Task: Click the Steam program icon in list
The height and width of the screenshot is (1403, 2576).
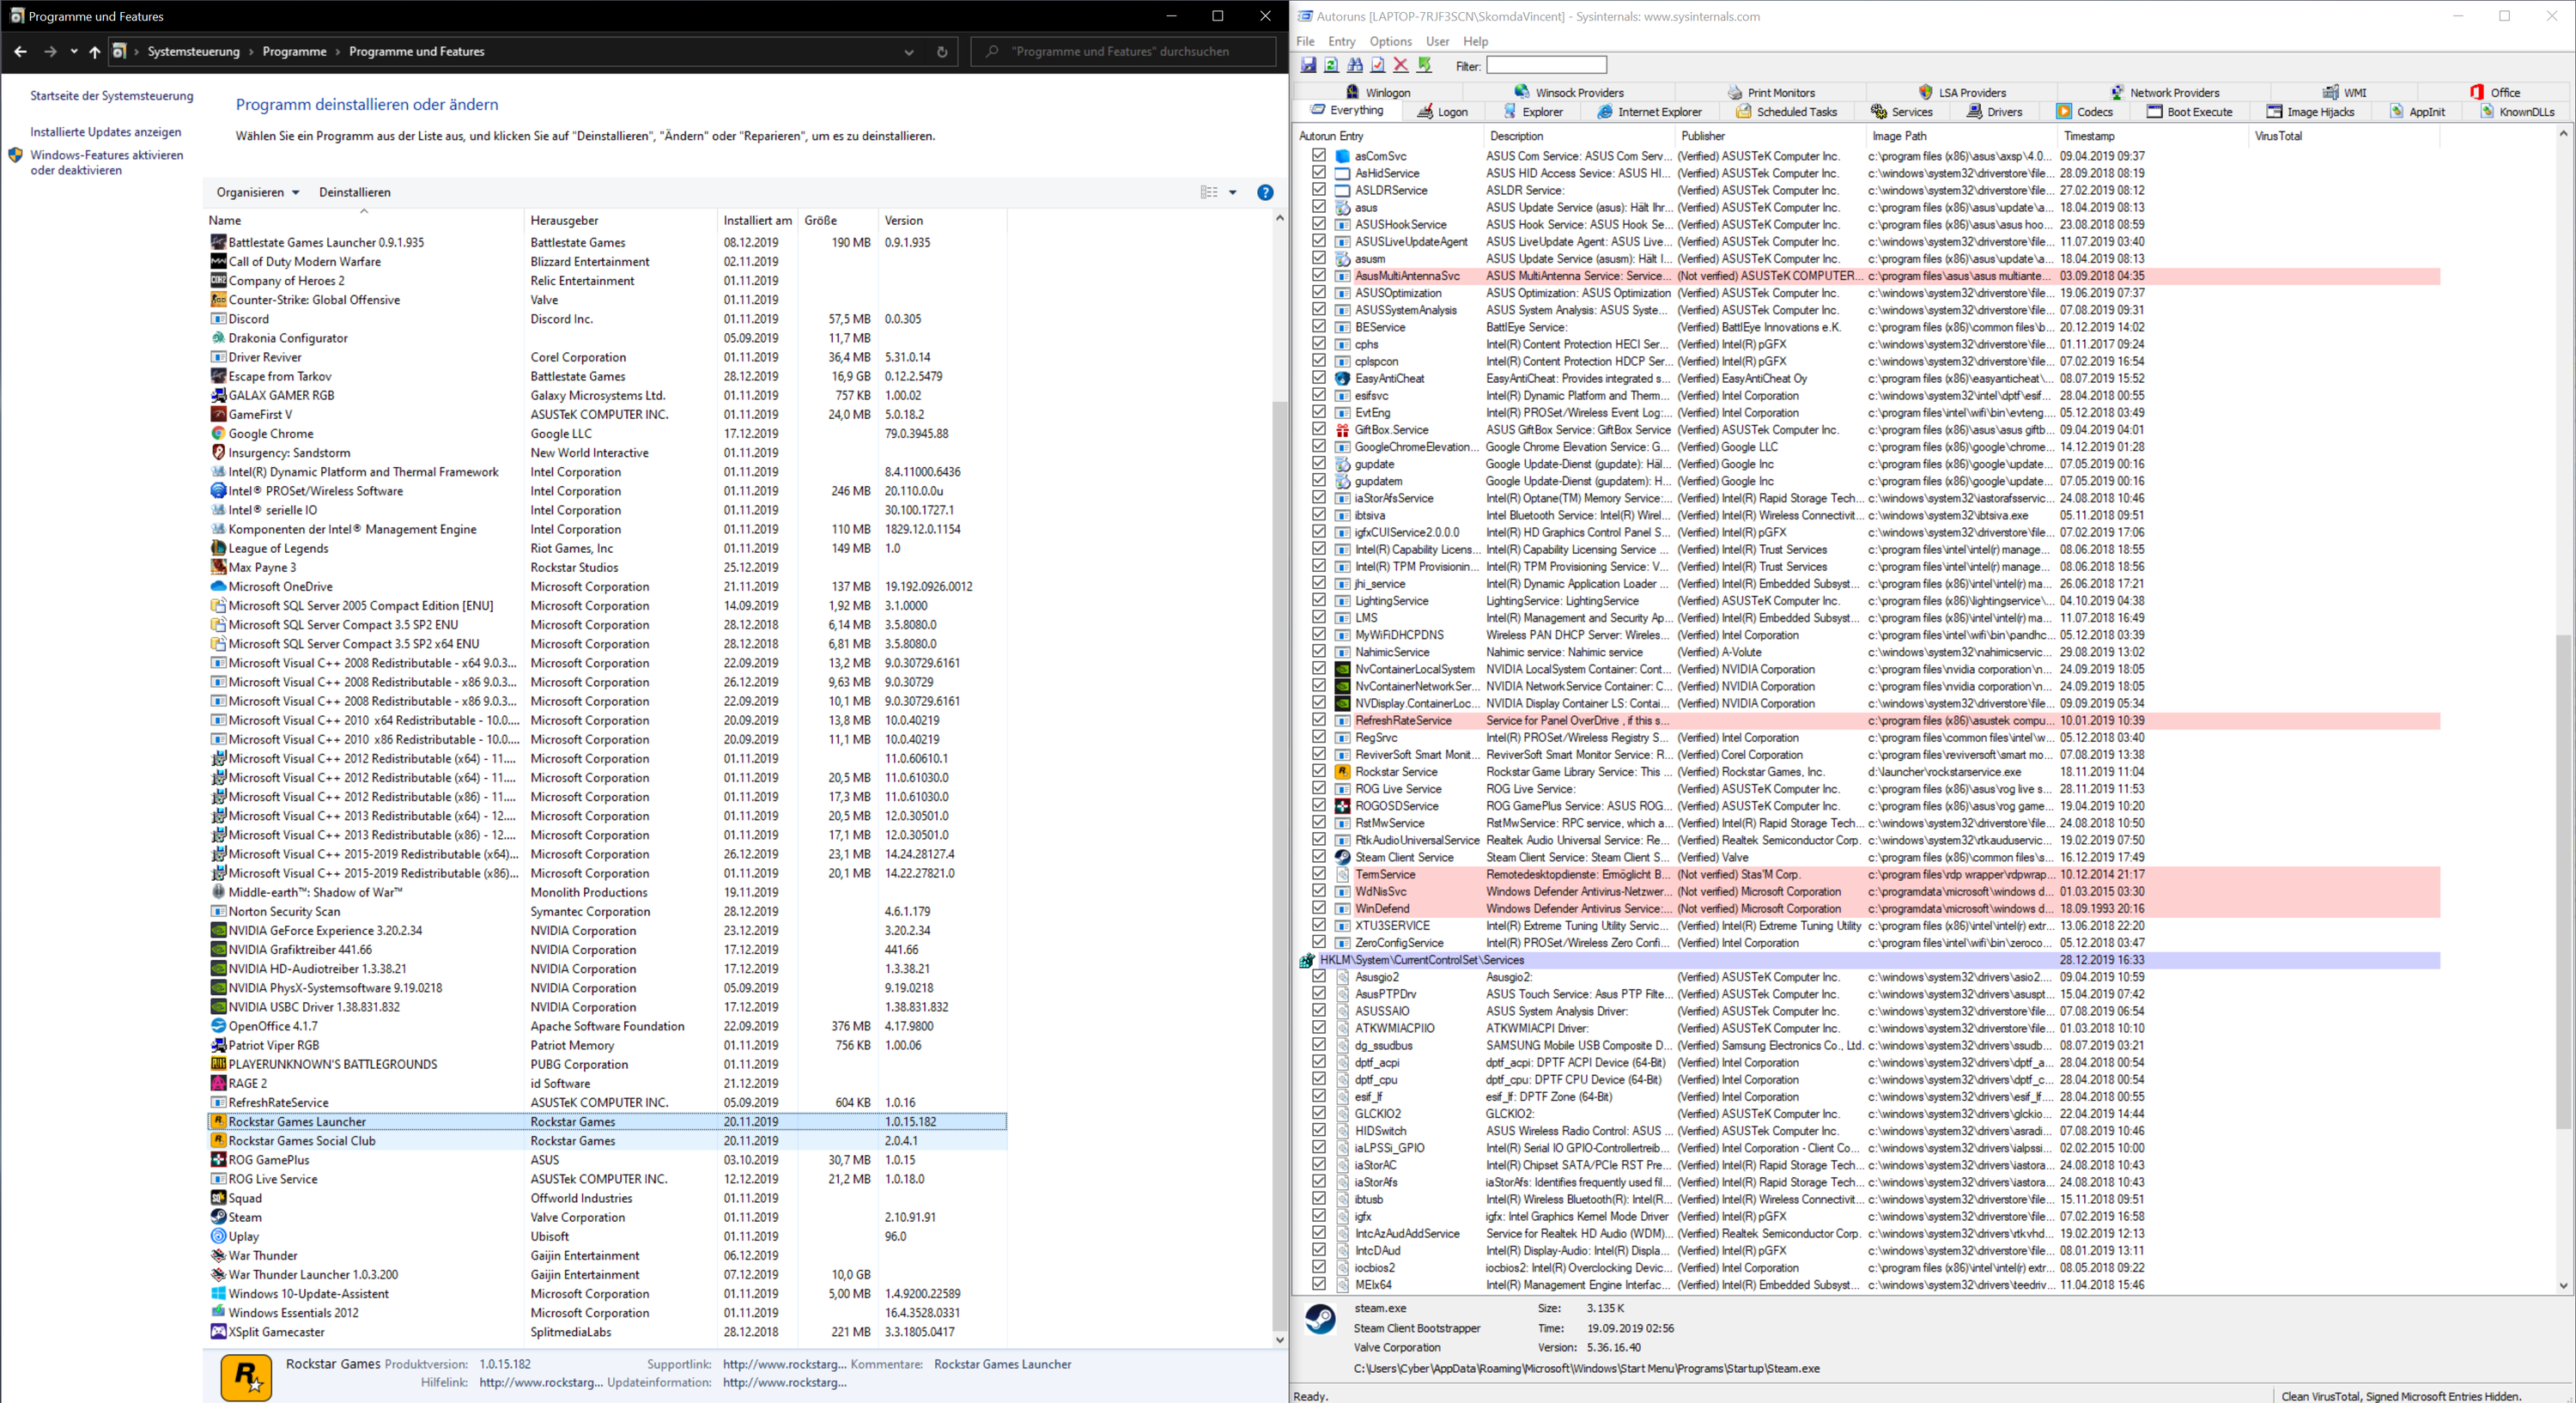Action: coord(218,1217)
